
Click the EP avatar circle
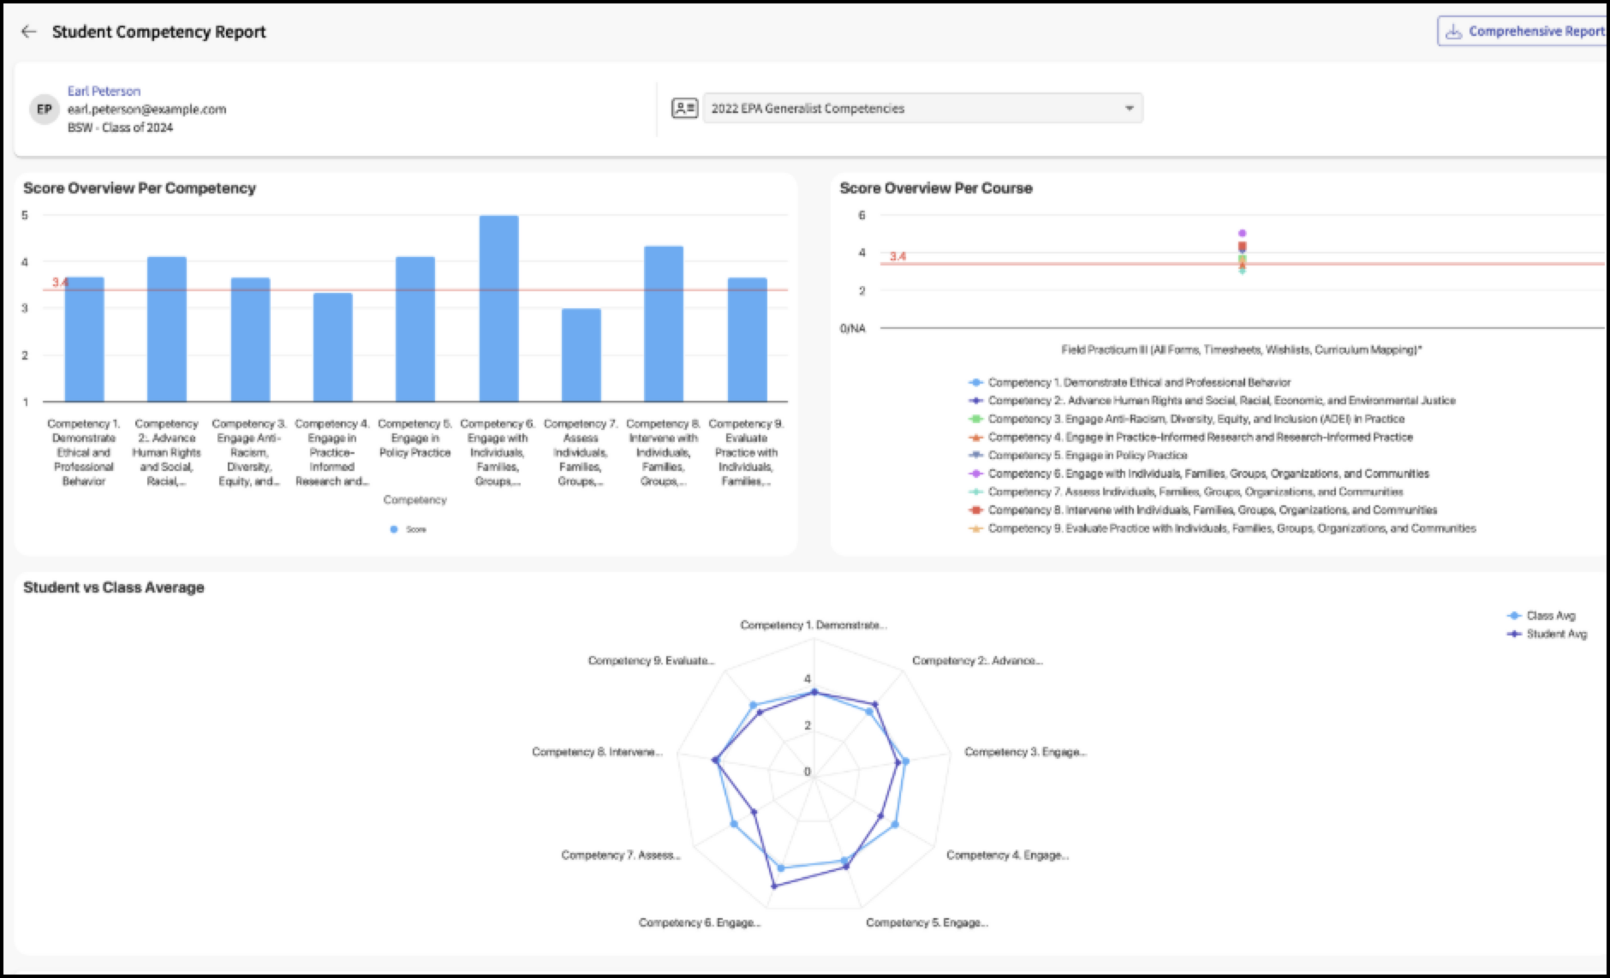click(44, 109)
